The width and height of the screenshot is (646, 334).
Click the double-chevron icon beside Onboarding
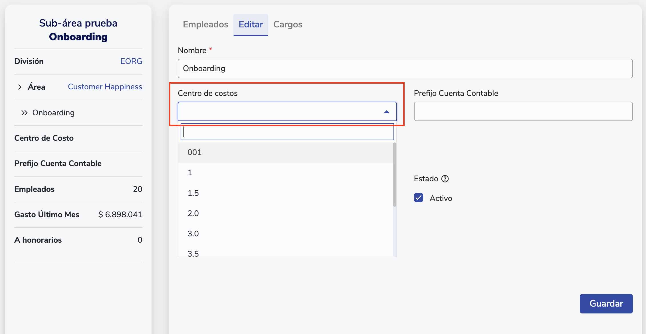(24, 113)
